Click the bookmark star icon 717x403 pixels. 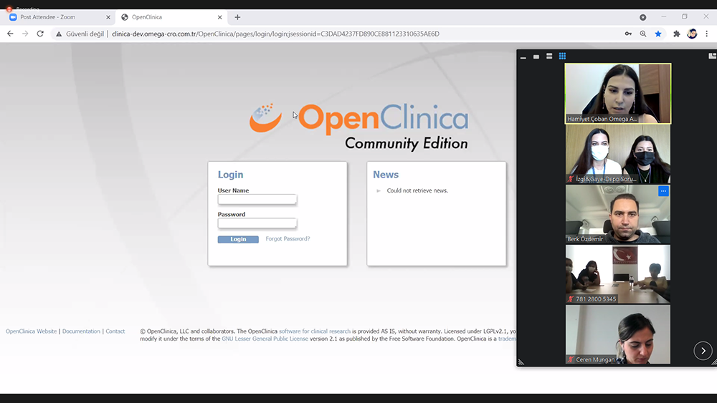click(x=658, y=34)
